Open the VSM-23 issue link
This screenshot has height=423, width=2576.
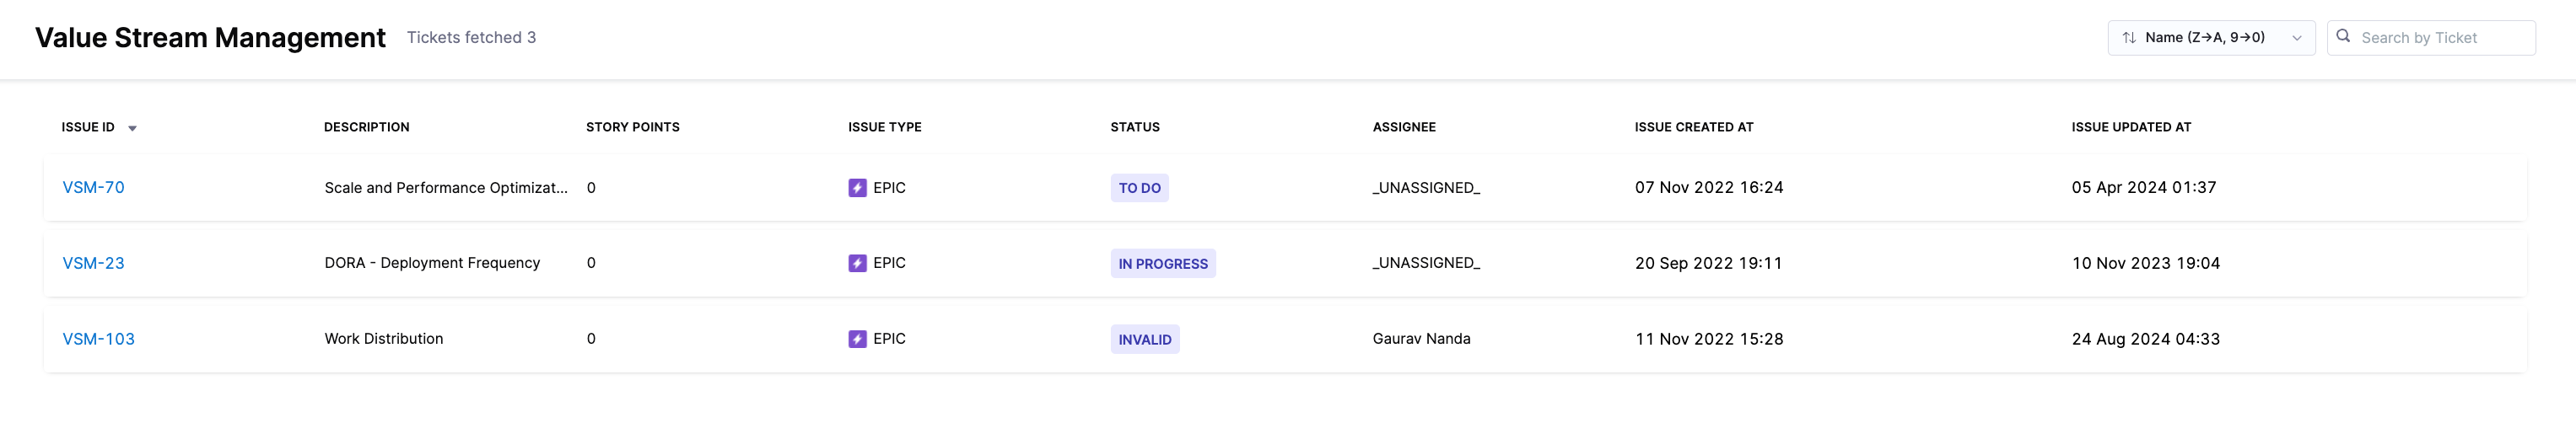93,263
